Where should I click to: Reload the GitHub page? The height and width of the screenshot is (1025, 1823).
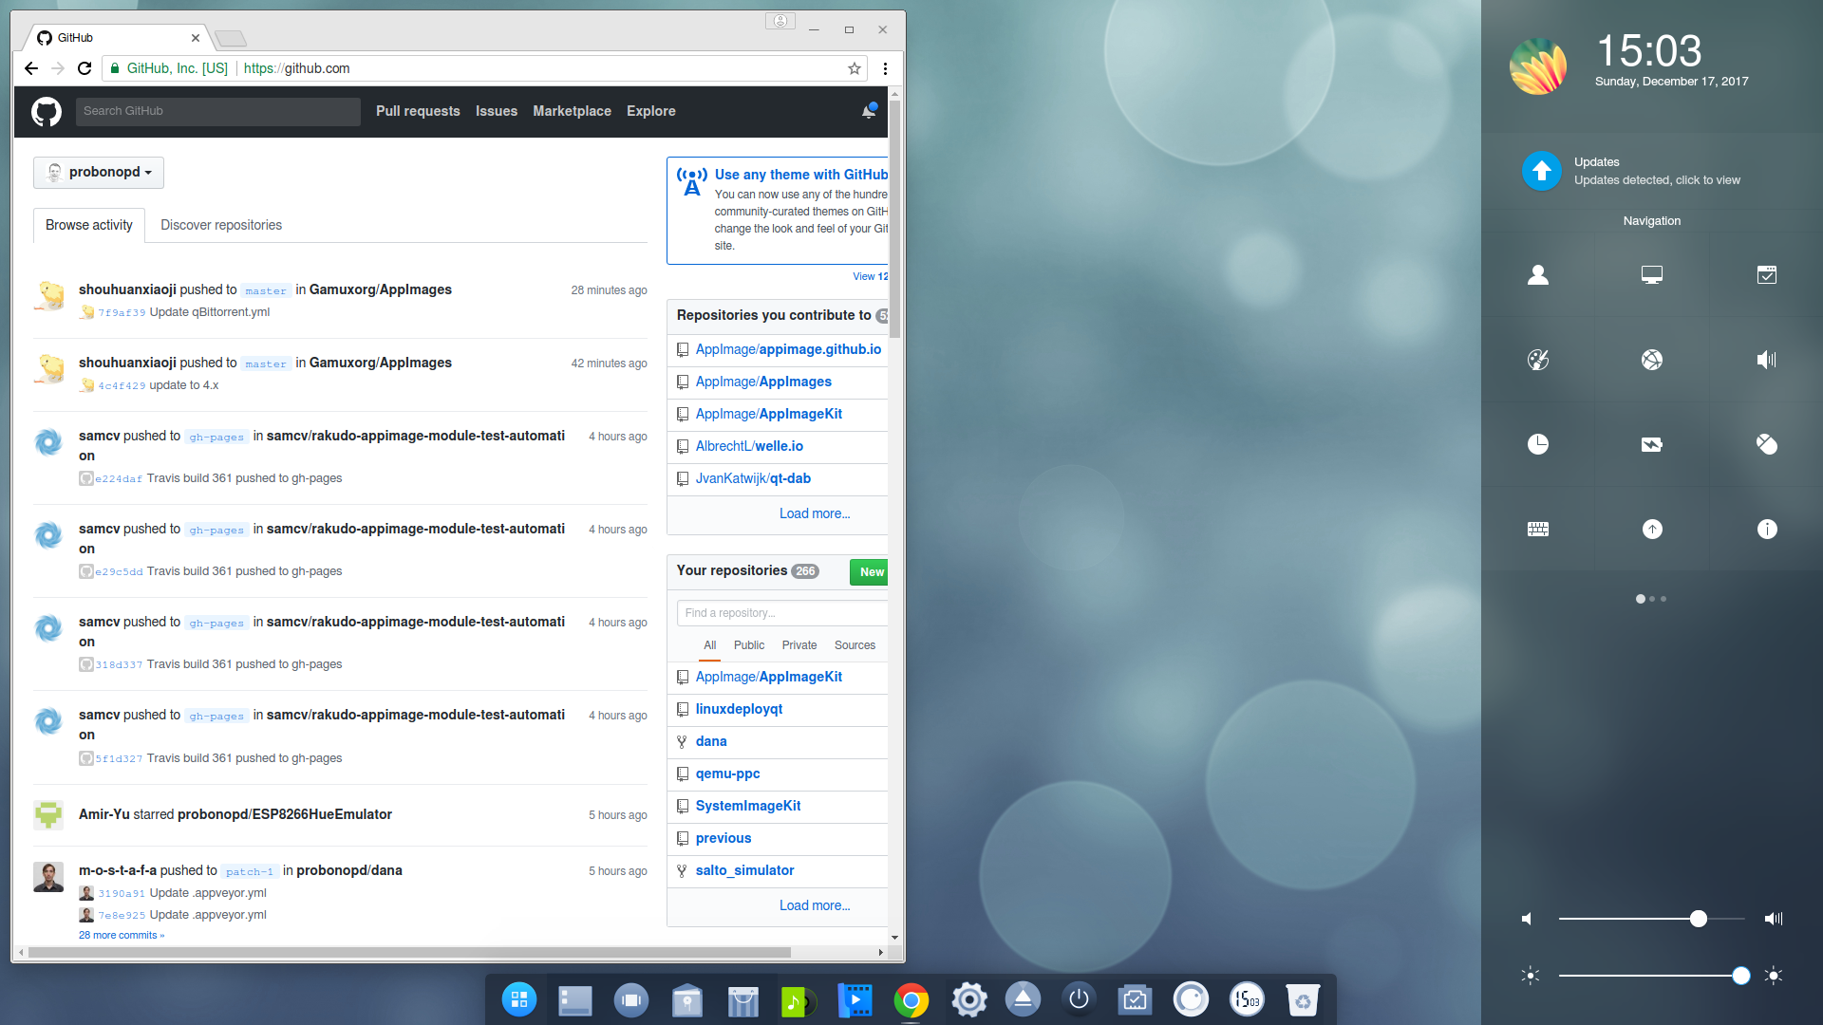point(85,68)
